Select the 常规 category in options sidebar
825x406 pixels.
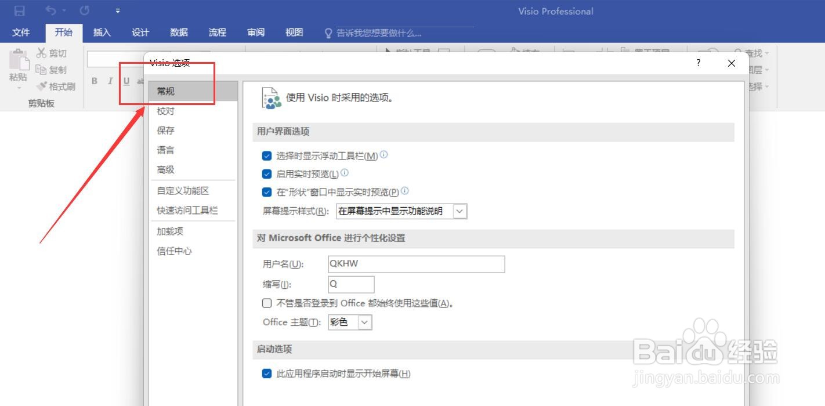pos(193,91)
